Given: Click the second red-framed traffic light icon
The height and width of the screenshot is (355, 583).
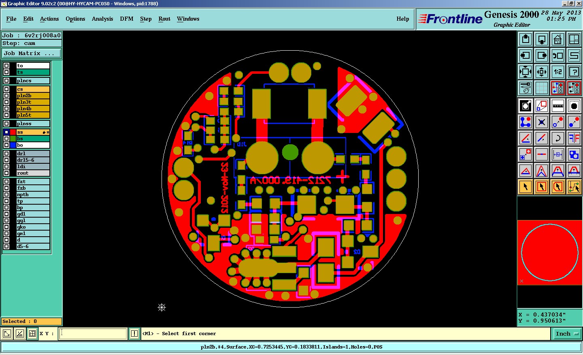Looking at the screenshot, I should coord(574,88).
